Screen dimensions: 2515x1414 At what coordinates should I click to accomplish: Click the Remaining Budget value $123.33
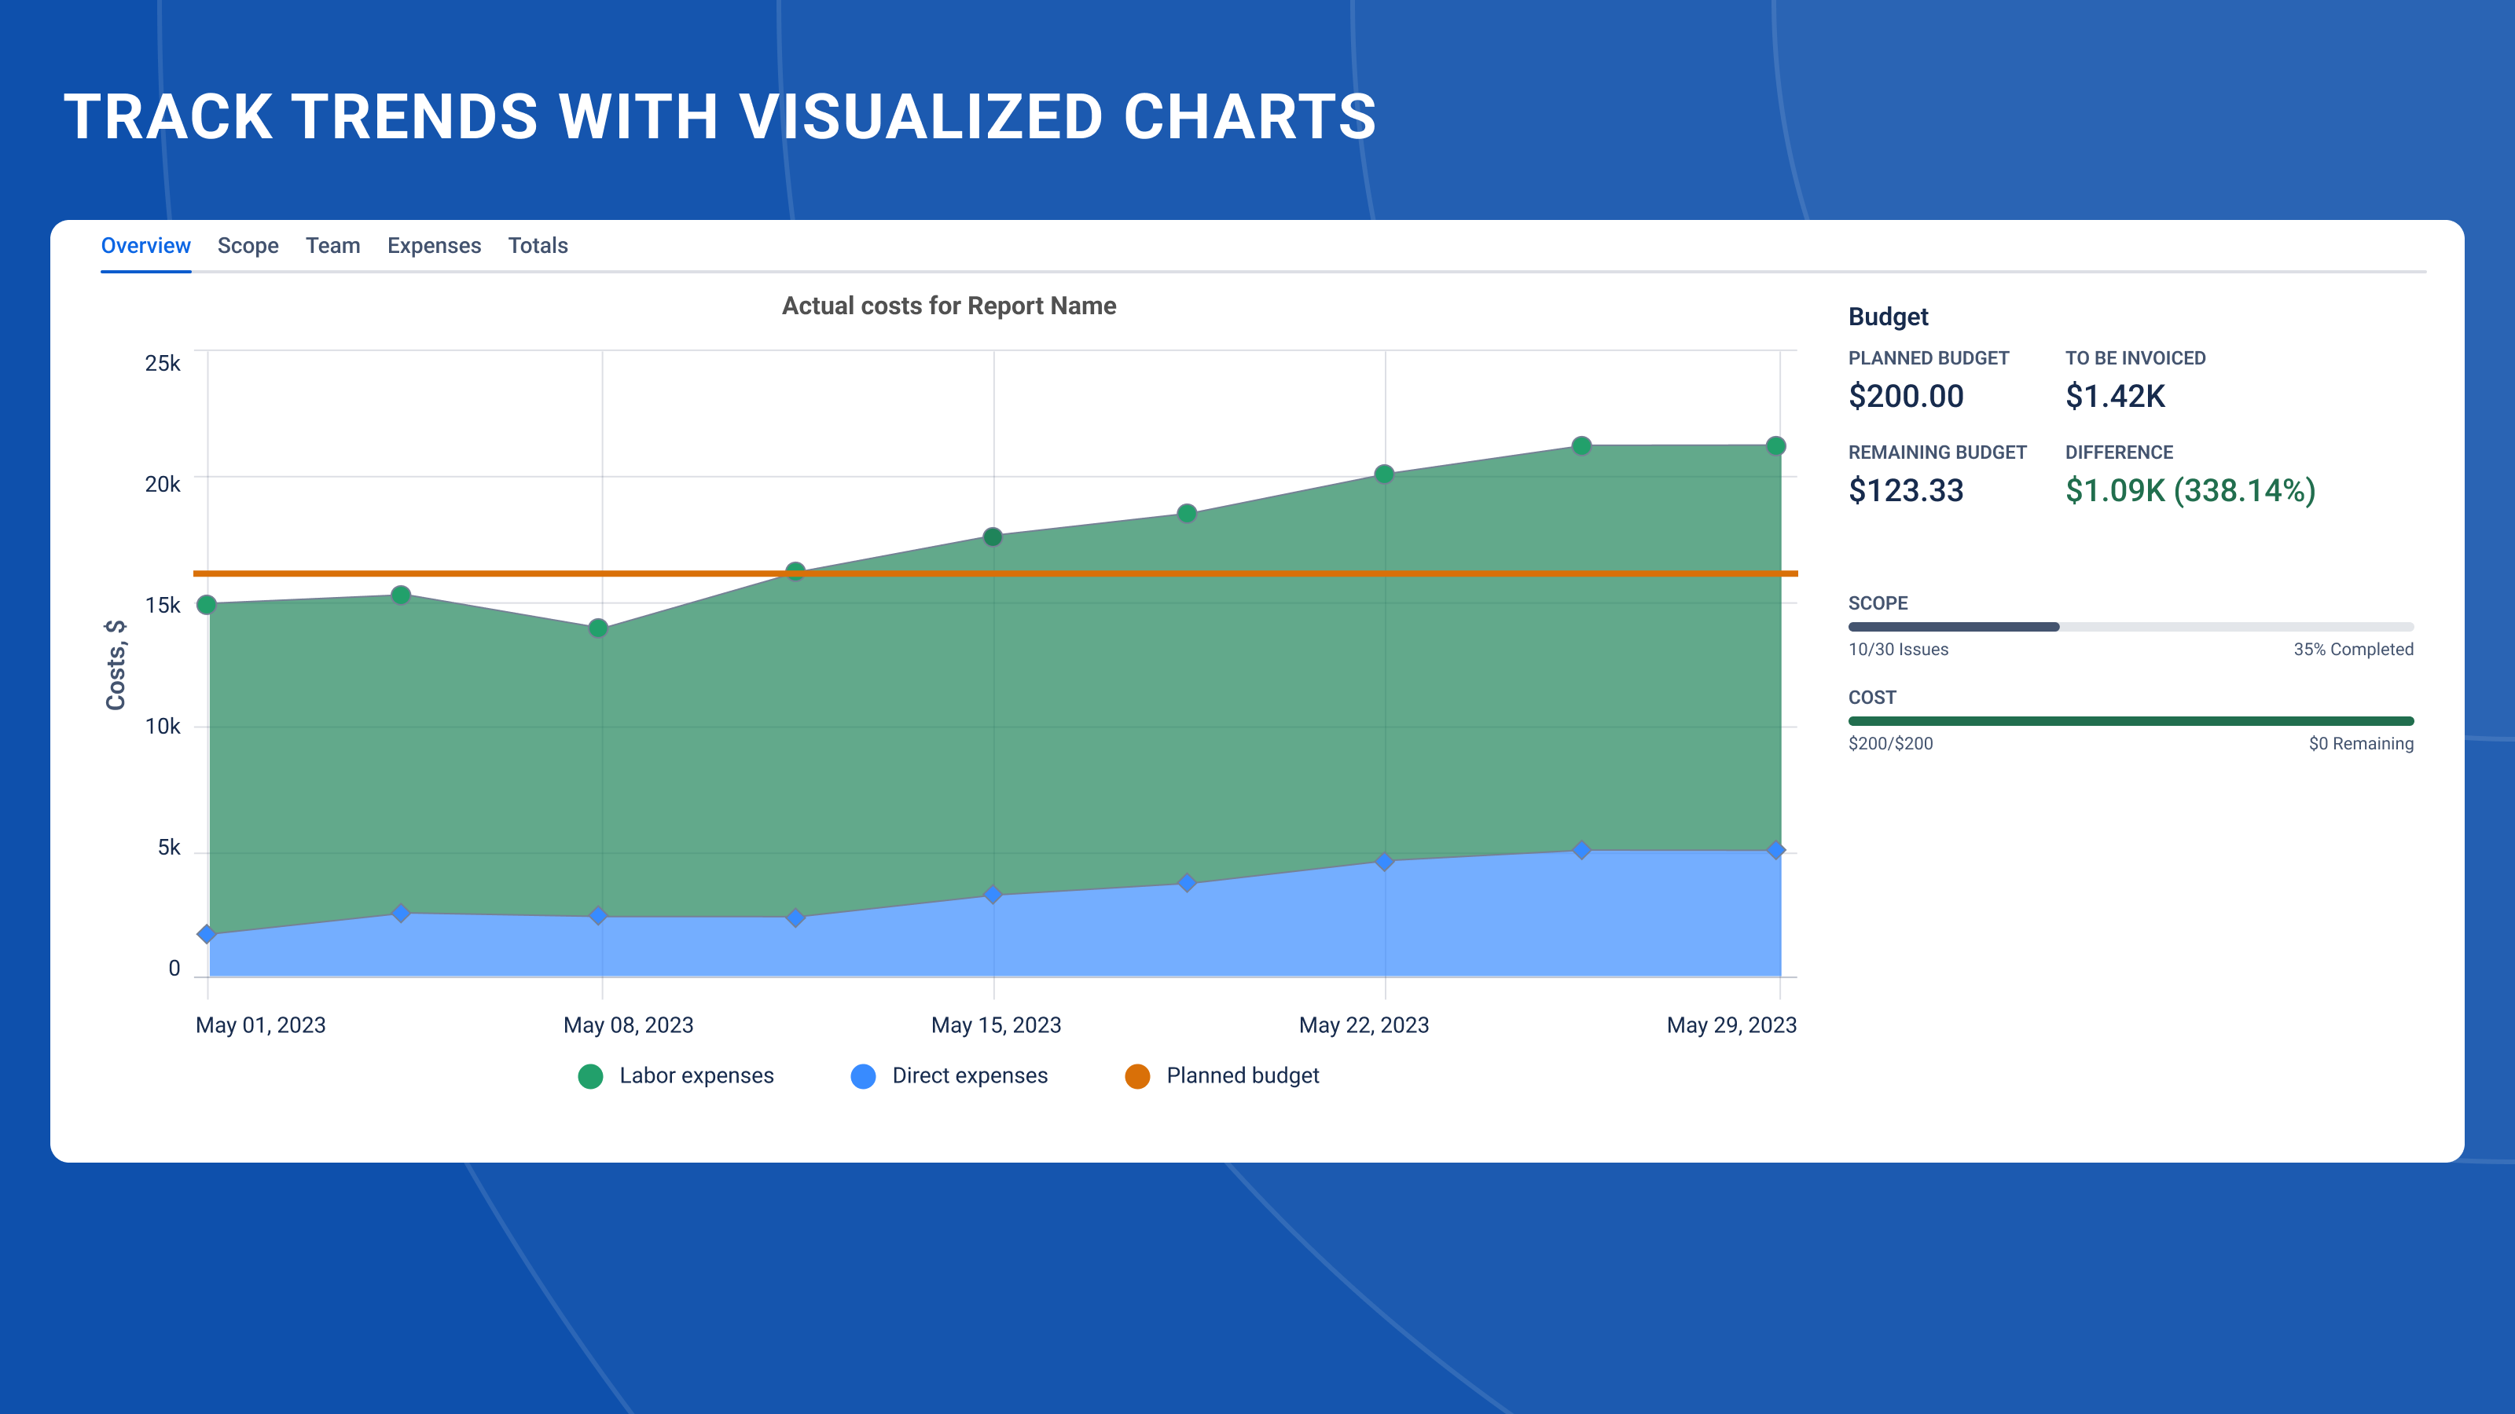tap(1906, 493)
